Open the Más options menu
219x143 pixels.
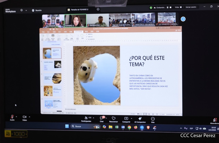(x=153, y=119)
